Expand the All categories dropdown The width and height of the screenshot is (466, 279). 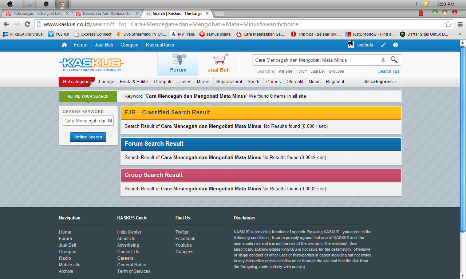coord(380,82)
